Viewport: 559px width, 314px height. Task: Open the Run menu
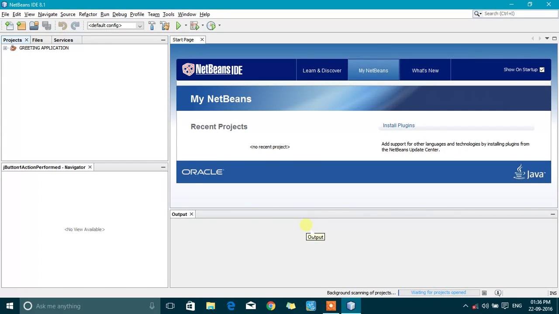tap(105, 14)
